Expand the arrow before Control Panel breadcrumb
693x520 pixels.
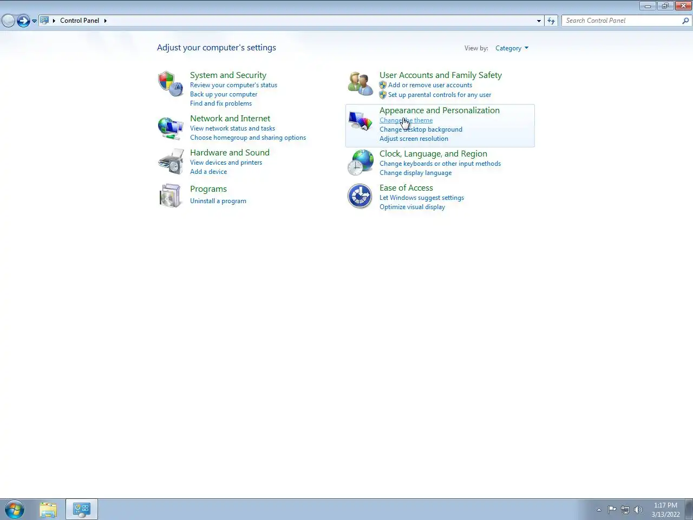coord(54,21)
